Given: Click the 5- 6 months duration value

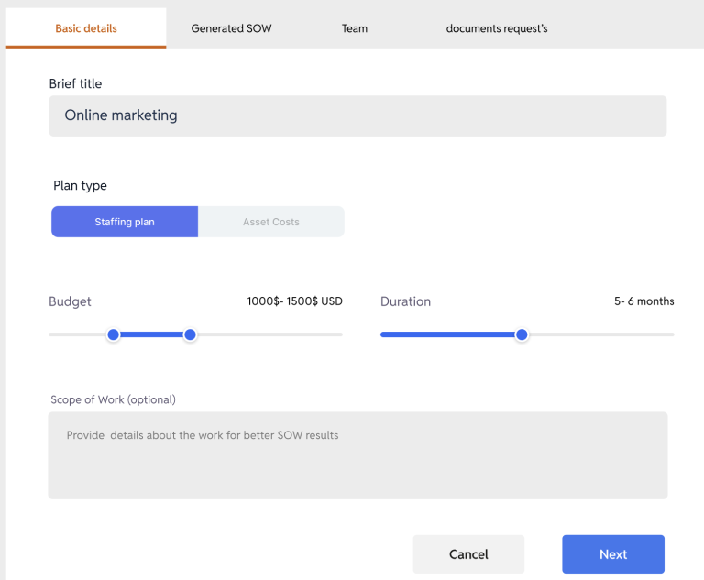Looking at the screenshot, I should pos(643,301).
